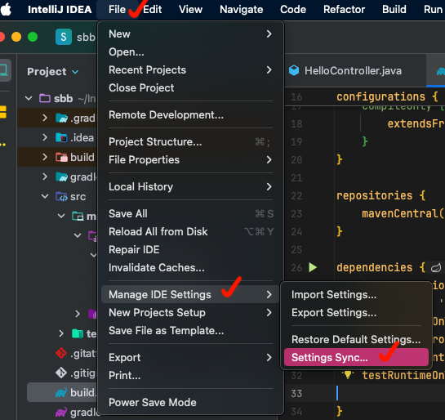Collapse the sbb root folder
This screenshot has height=420, width=445.
pyautogui.click(x=29, y=99)
